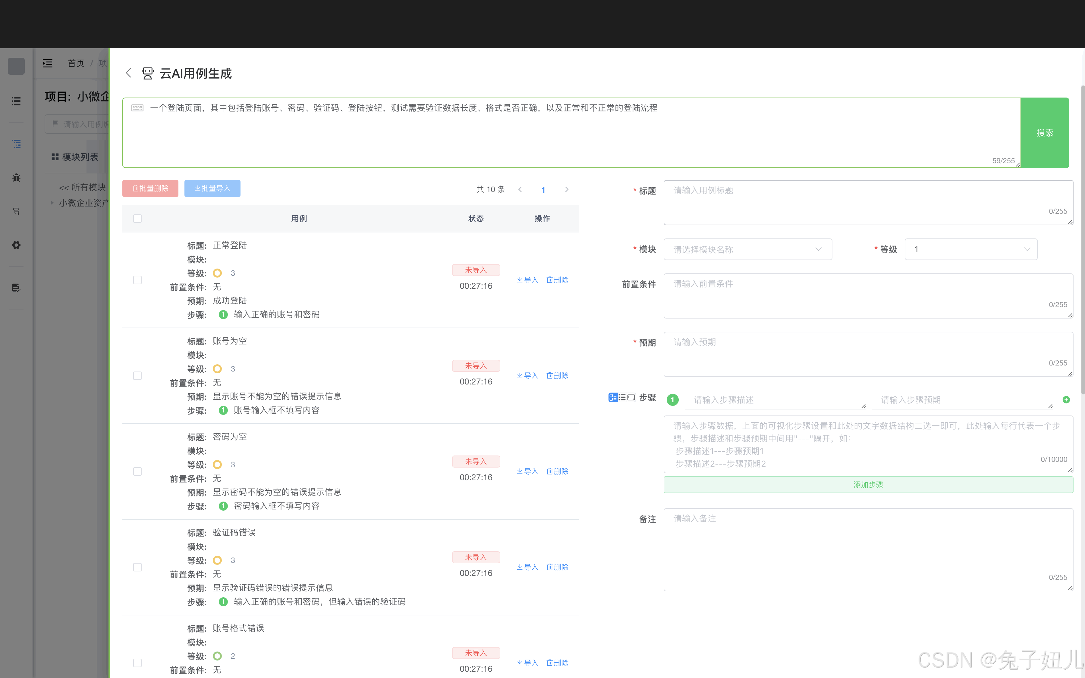
Task: Click 首页 breadcrumb item
Action: click(x=76, y=63)
